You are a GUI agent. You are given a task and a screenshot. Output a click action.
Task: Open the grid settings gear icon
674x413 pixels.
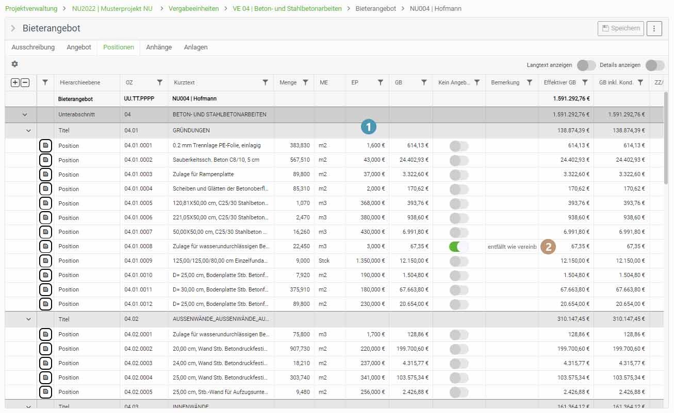(x=14, y=64)
